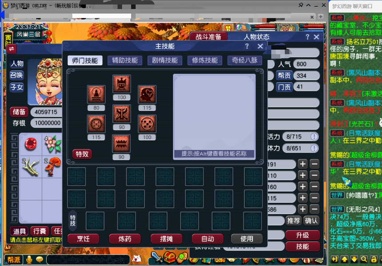The width and height of the screenshot is (382, 266).
Task: Select the skill icon with level 80
Action: 96,94
